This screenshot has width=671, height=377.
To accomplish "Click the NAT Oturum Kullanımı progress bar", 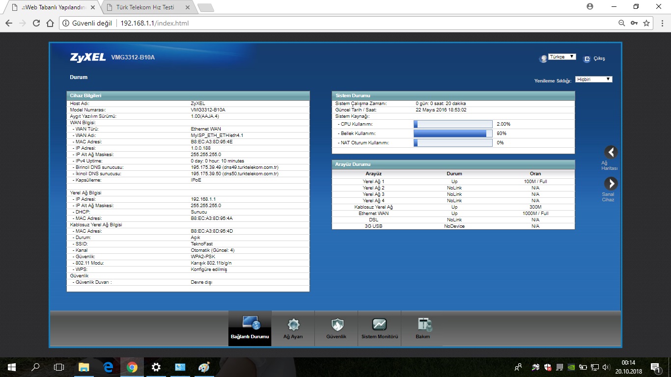I will click(x=453, y=143).
